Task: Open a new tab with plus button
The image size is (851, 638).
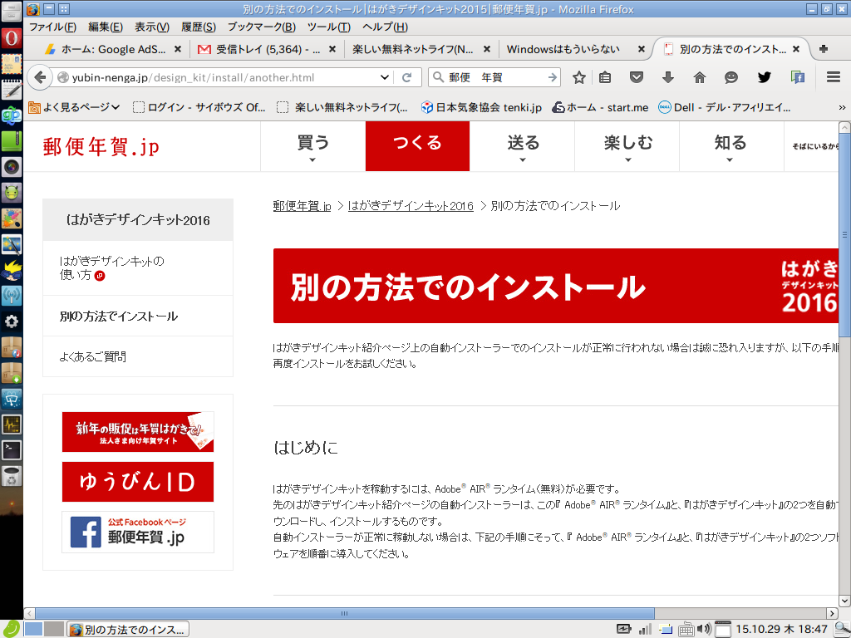Action: tap(824, 49)
